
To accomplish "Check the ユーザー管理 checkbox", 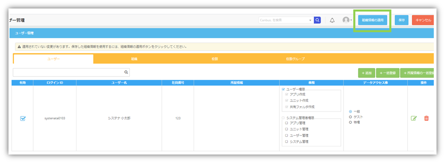I will (286, 135).
